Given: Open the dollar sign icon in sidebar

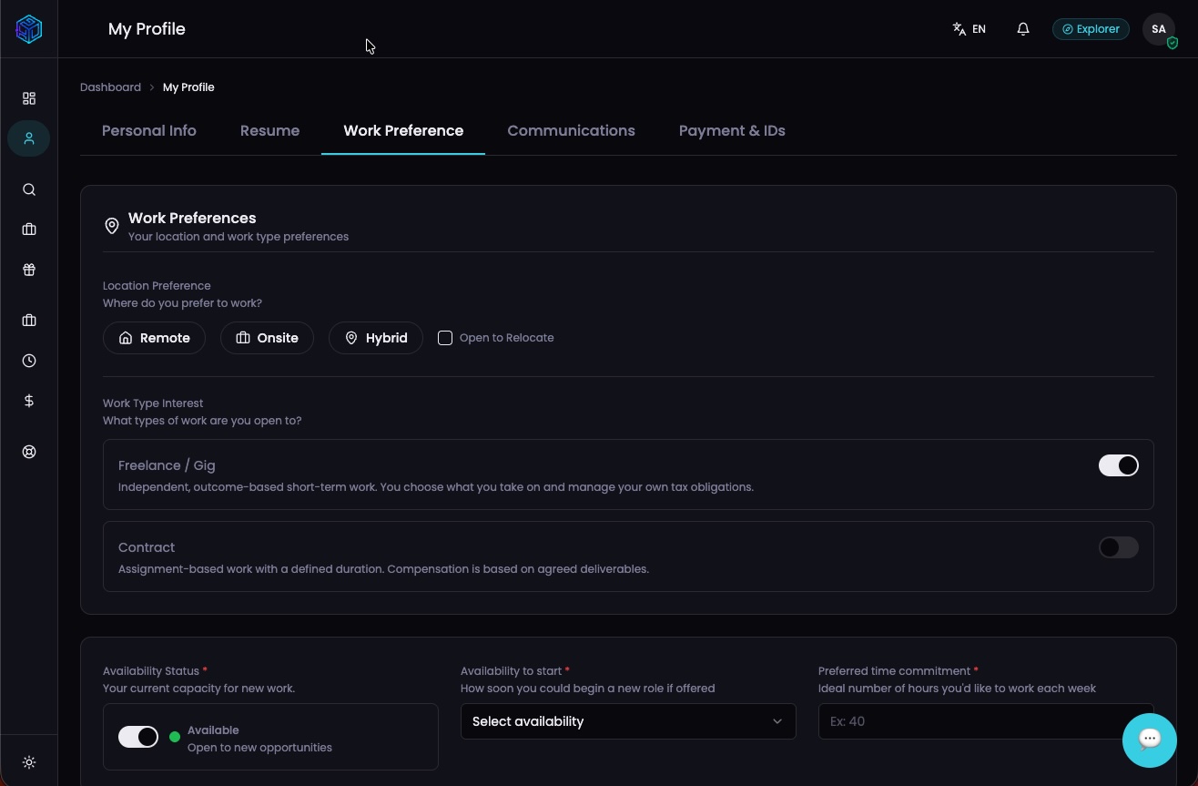Looking at the screenshot, I should coord(29,401).
